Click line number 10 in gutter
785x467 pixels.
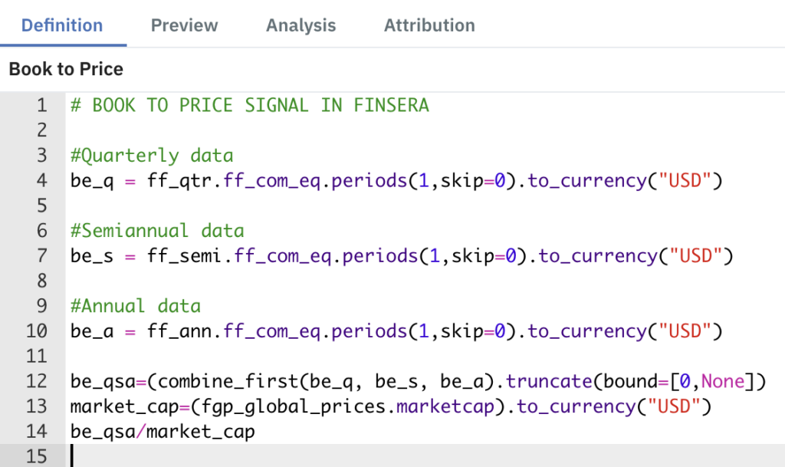pos(37,331)
